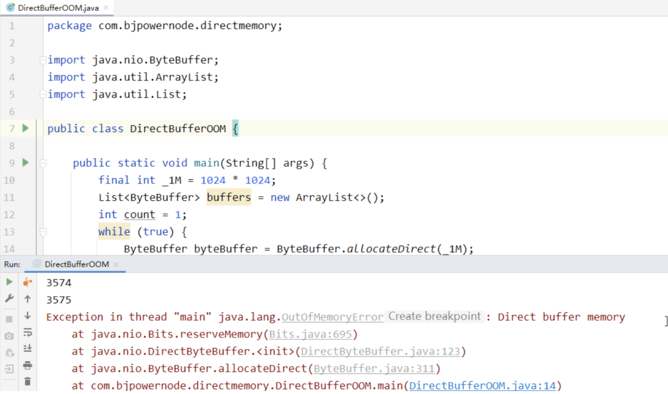The height and width of the screenshot is (394, 668).
Task: Click Create breakpoint inline hint
Action: point(434,316)
